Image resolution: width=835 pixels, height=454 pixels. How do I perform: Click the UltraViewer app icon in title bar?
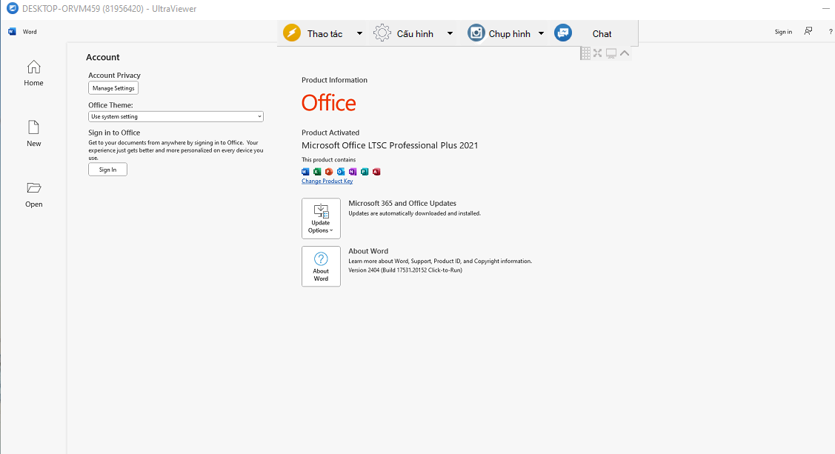coord(12,8)
